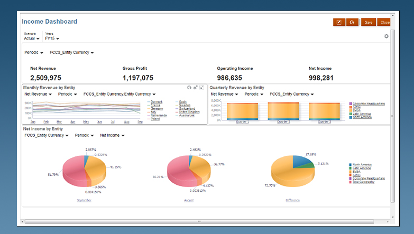Refresh the dashboard using the orange refresh icon
414x234 pixels.
coord(351,22)
